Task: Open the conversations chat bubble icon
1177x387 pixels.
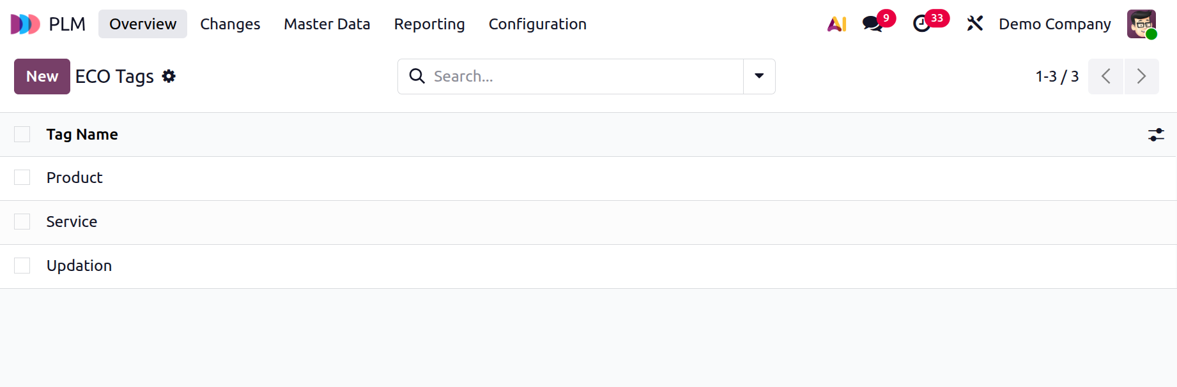Action: click(x=872, y=24)
